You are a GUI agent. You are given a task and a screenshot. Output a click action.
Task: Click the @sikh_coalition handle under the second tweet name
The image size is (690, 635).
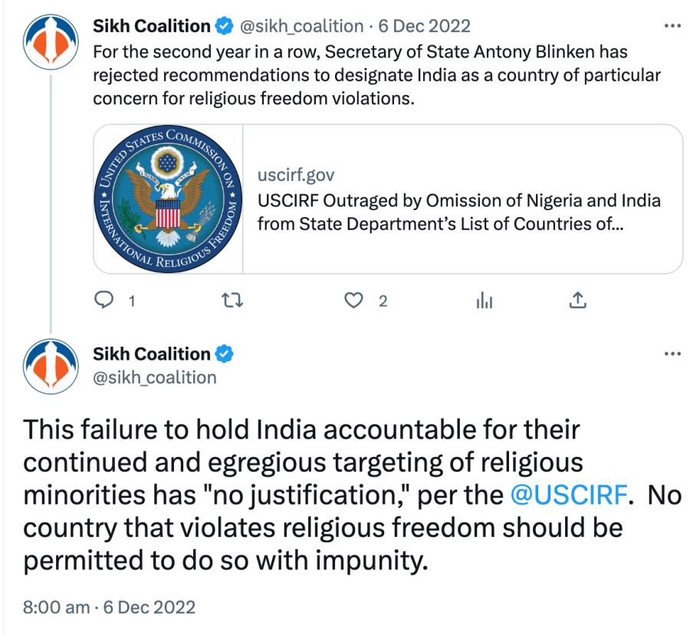pyautogui.click(x=155, y=377)
